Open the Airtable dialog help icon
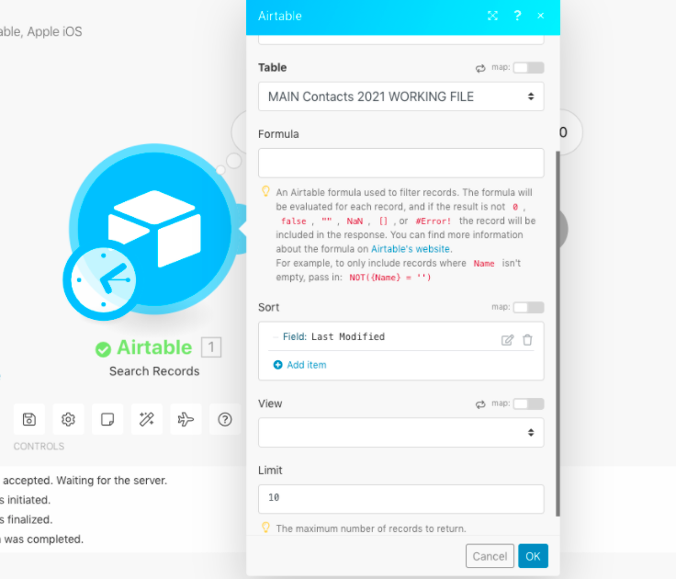The height and width of the screenshot is (579, 676). coord(517,16)
